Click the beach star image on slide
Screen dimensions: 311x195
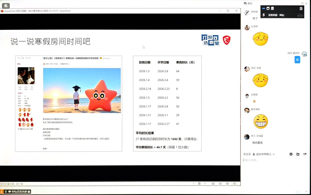click(82, 90)
